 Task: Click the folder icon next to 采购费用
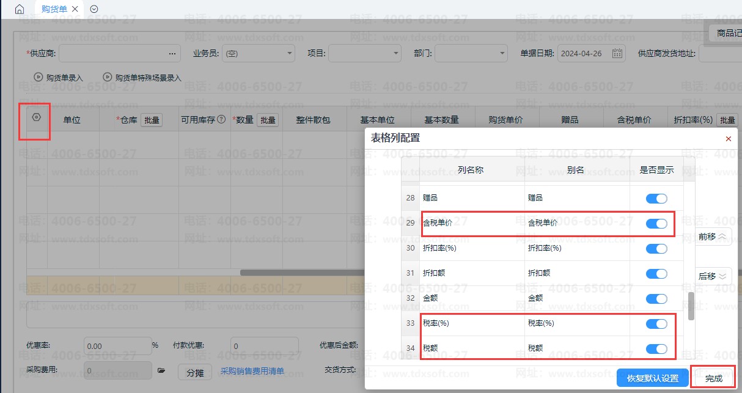pos(161,370)
